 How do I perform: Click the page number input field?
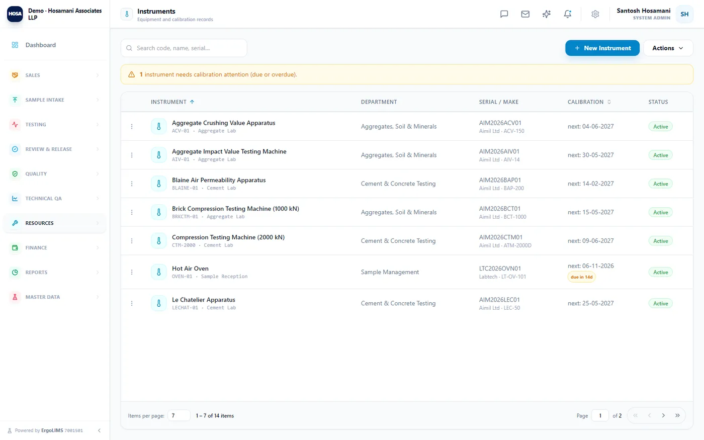pos(600,415)
